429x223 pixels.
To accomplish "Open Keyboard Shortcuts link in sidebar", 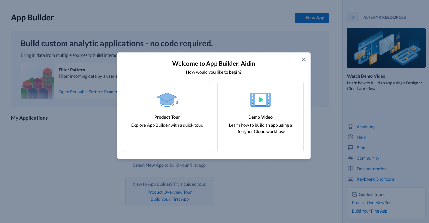I will tap(376, 179).
